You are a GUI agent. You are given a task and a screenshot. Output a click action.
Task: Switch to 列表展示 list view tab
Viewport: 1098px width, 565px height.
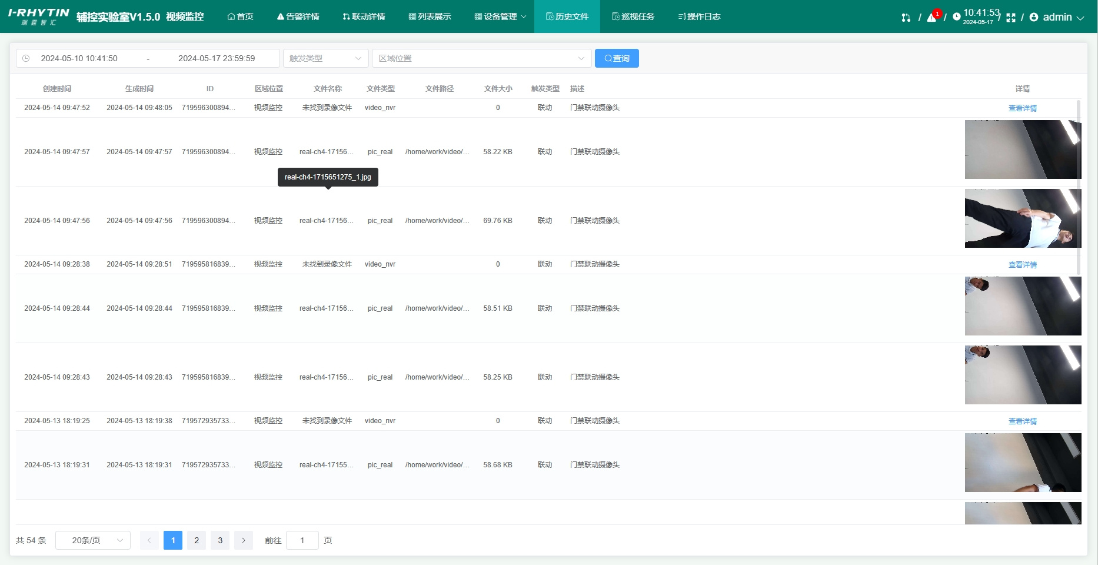[430, 16]
